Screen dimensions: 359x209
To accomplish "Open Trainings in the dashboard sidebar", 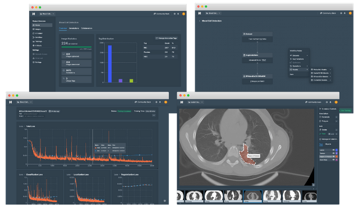I will 39,41.
